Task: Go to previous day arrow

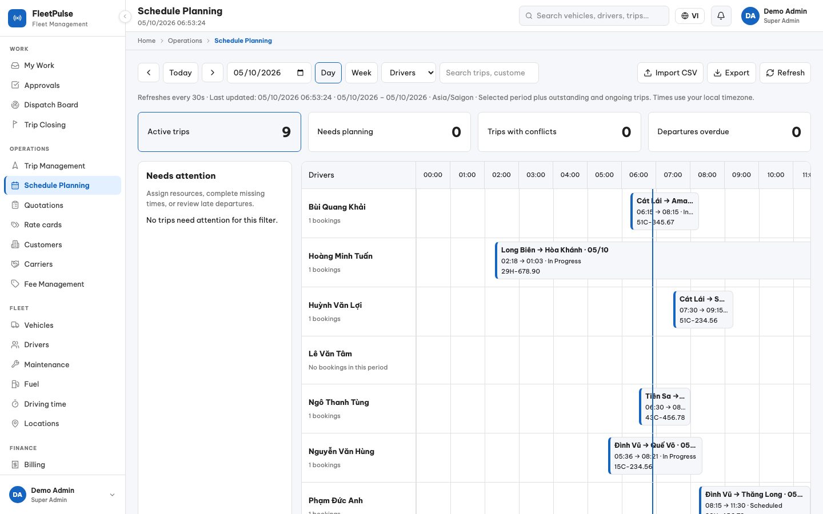Action: tap(149, 73)
